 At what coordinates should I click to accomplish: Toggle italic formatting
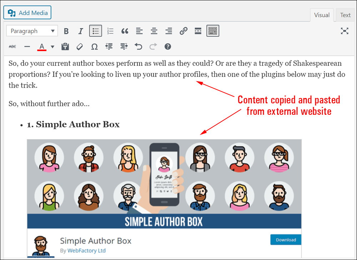click(81, 31)
